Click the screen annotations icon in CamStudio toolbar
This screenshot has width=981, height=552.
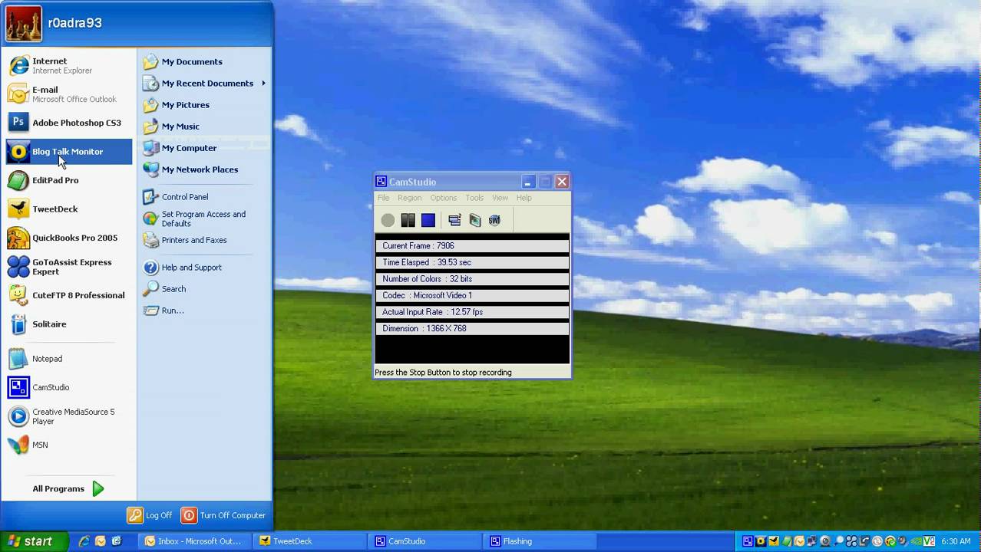click(x=474, y=220)
